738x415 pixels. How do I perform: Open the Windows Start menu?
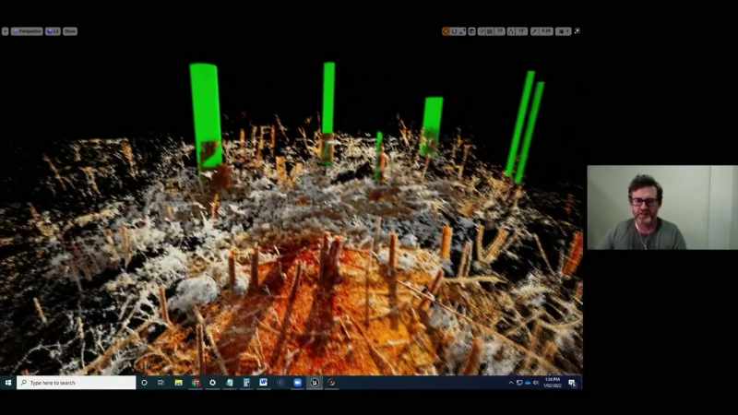(8, 383)
